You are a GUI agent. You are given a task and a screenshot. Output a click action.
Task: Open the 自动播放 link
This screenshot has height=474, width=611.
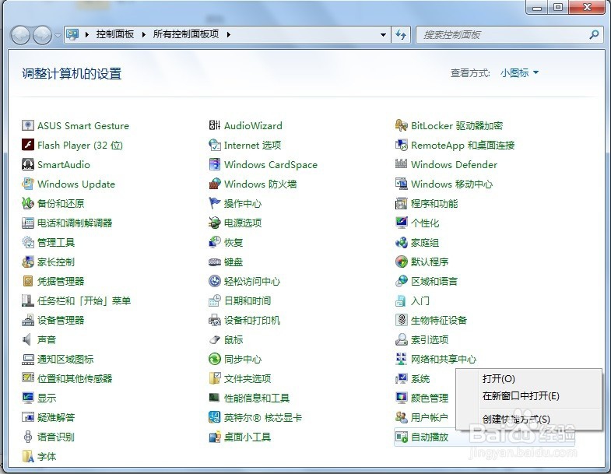pos(430,437)
